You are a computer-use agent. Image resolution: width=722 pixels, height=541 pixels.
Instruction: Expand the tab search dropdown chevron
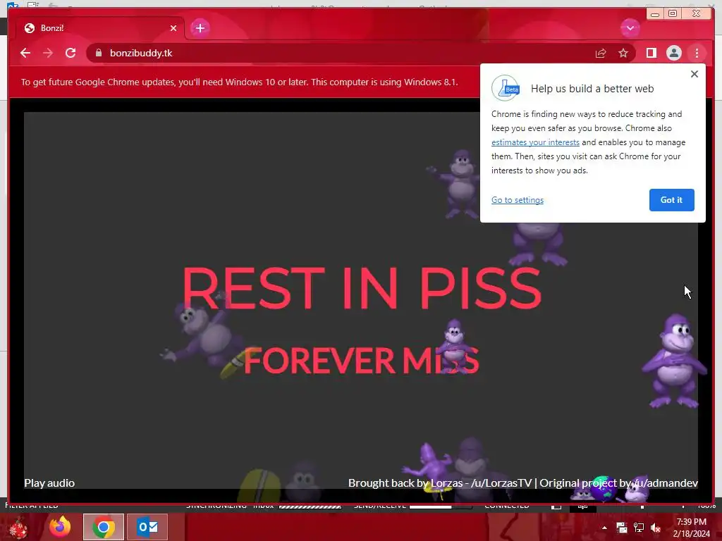pos(630,28)
